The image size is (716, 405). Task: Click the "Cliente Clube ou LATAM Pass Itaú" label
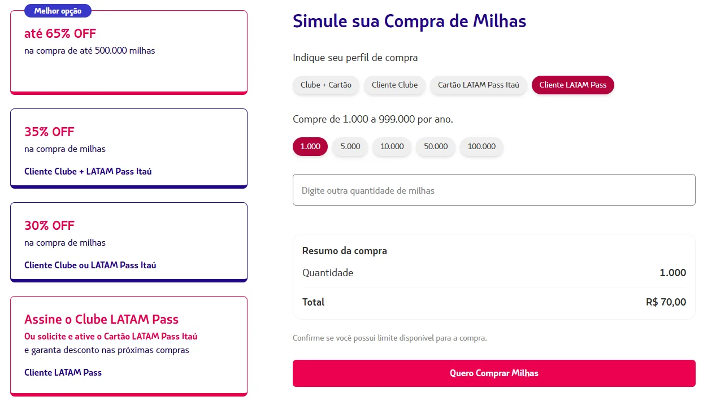90,265
